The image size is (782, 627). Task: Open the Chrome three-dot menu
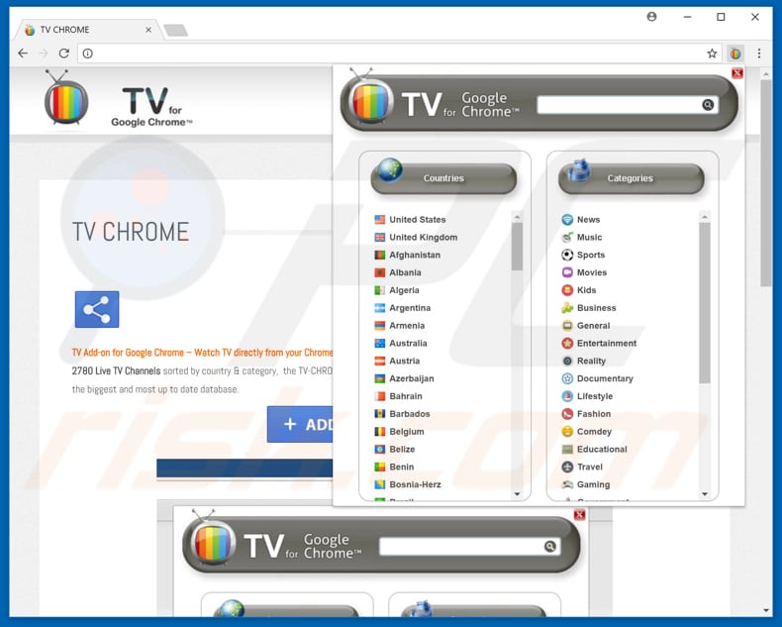click(759, 53)
